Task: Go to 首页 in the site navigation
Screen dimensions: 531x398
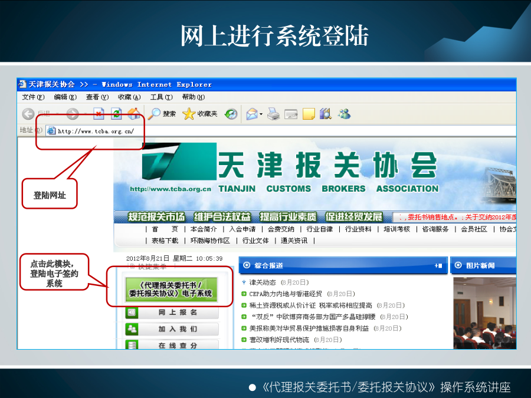Action: point(165,229)
